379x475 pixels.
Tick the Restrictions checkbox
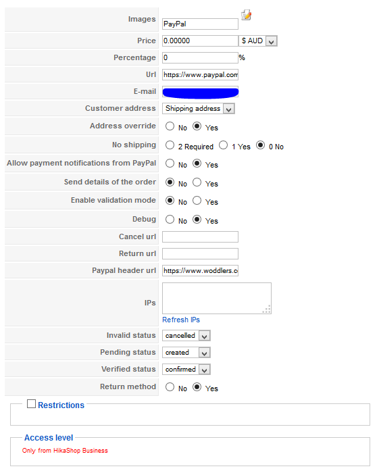[x=31, y=404]
